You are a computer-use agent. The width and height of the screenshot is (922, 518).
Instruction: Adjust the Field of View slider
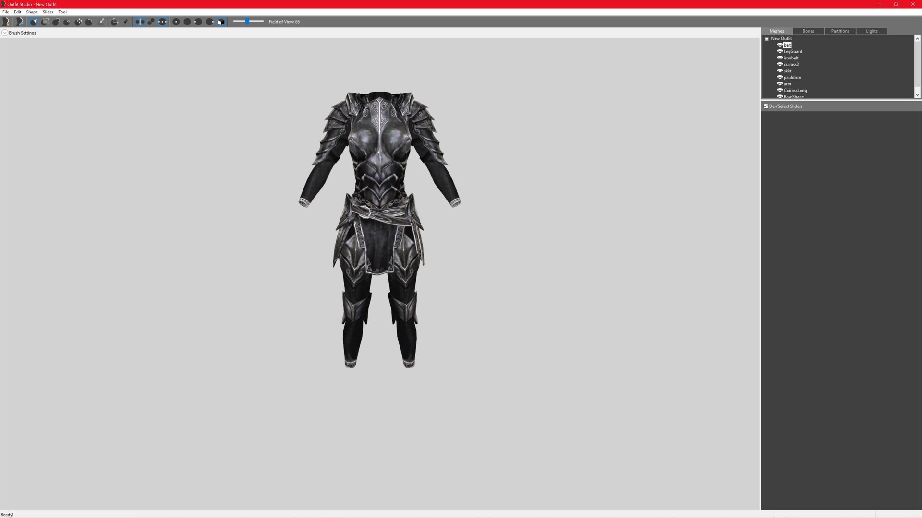(248, 22)
